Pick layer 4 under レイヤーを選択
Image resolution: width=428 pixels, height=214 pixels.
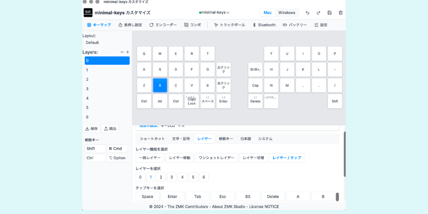tap(182, 177)
